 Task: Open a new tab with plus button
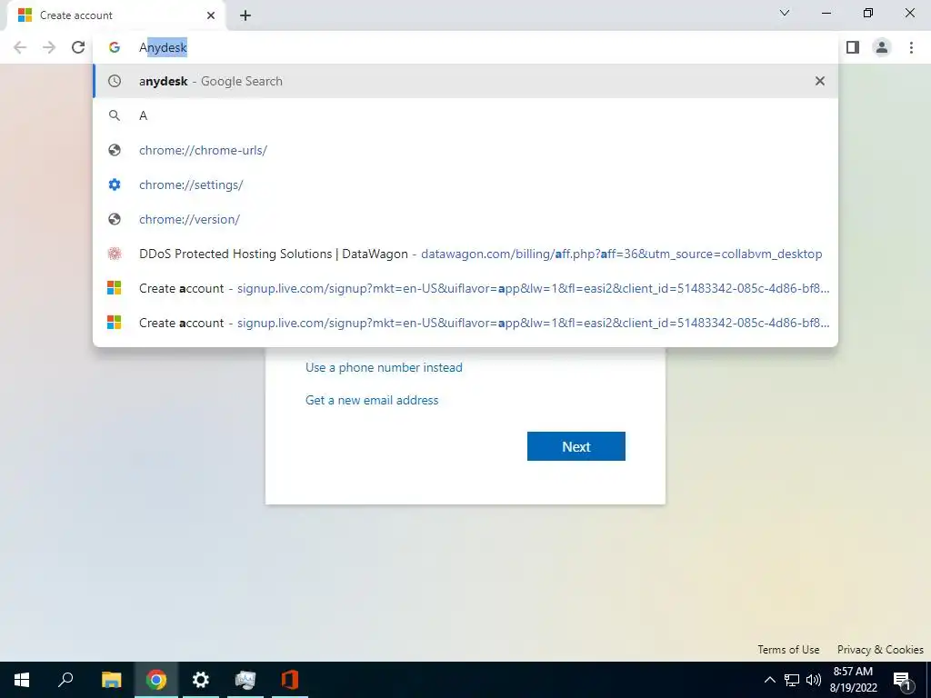click(x=245, y=15)
